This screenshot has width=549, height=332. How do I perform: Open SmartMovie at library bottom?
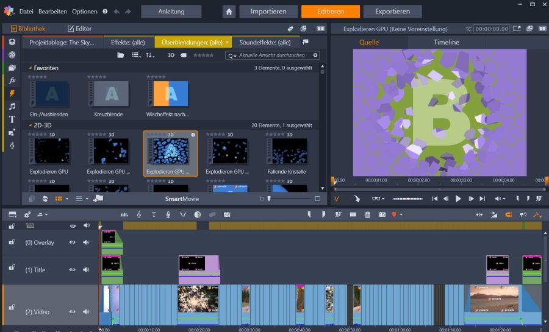182,199
